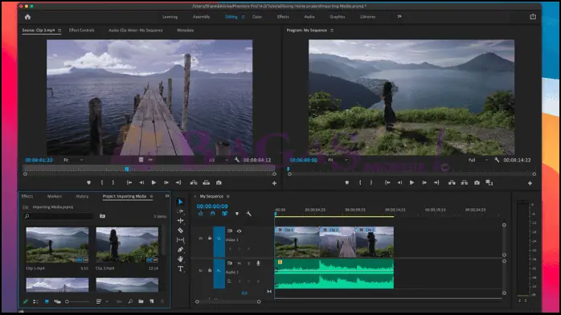Play the Source monitor clip
Viewport: 561px width, 315px height.
(x=154, y=182)
